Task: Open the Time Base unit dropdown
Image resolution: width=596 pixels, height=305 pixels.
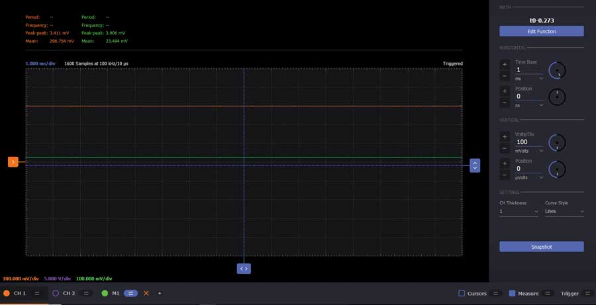Action: 529,78
